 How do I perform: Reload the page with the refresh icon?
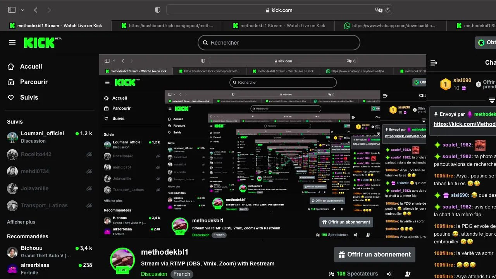(x=387, y=10)
